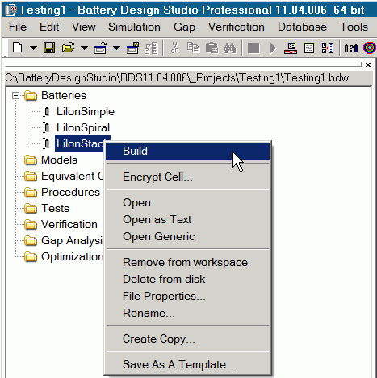Choose File Properties... menu entry

pos(187,296)
